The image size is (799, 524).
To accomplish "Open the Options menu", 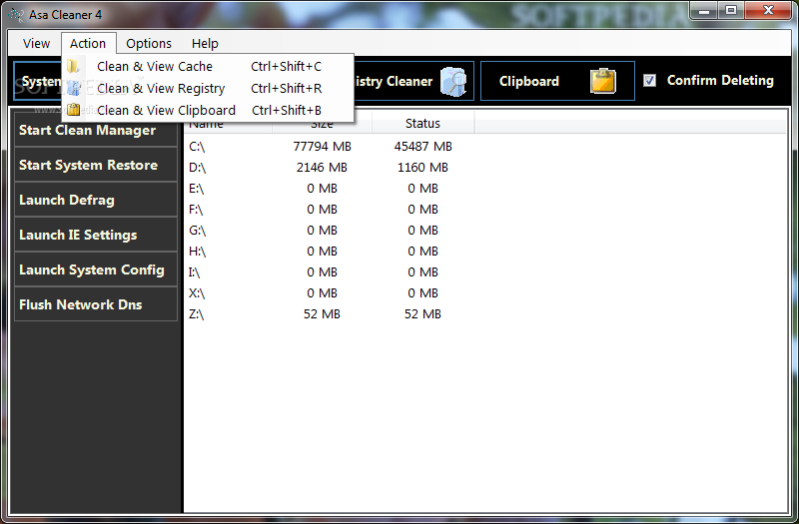I will click(149, 43).
